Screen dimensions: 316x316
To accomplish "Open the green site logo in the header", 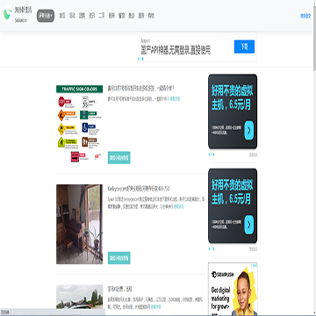I will click(x=8, y=14).
